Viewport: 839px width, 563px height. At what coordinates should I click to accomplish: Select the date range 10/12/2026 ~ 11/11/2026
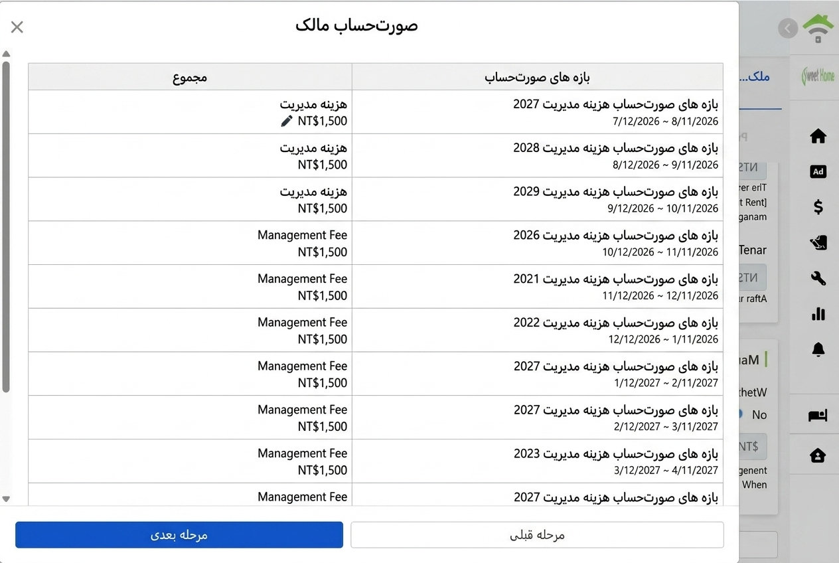click(660, 252)
